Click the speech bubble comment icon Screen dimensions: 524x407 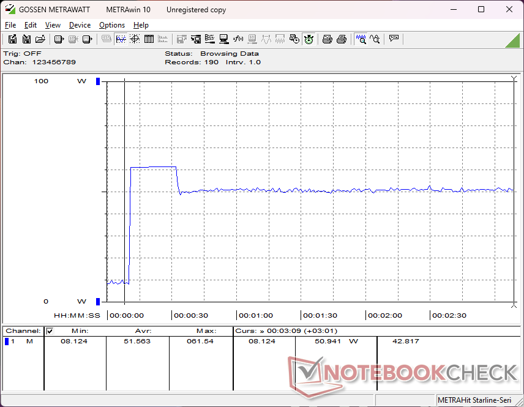tap(394, 39)
